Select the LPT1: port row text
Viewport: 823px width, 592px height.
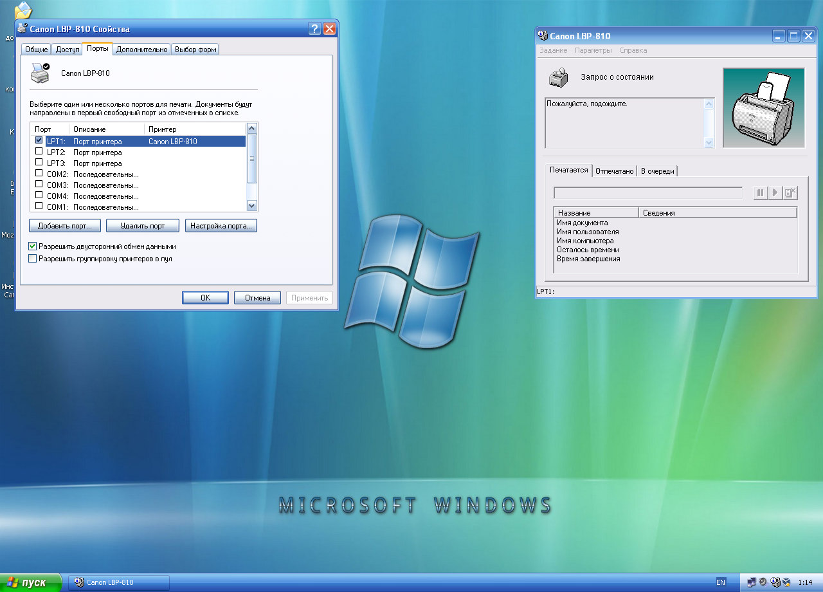(x=56, y=141)
